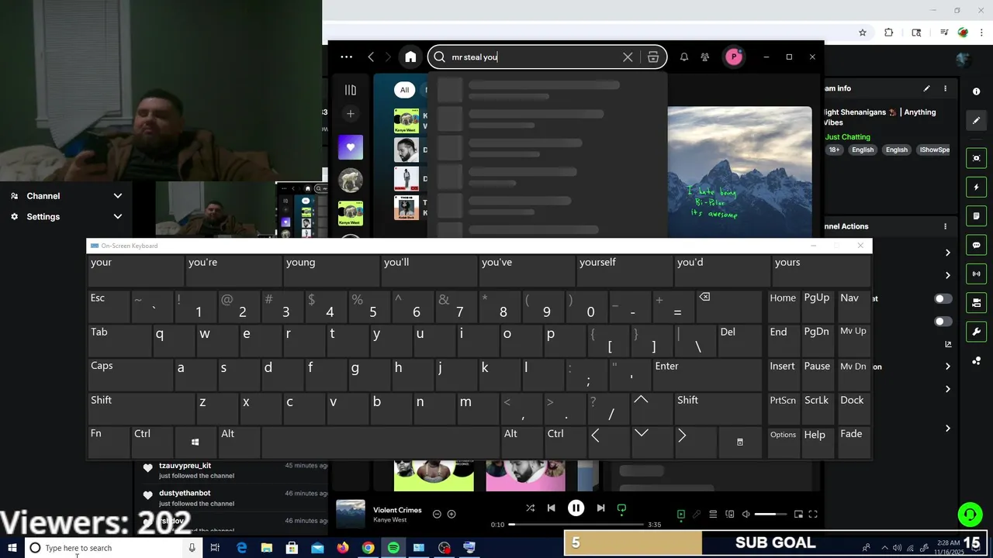
Task: Clear the Spotify search field
Action: [x=628, y=57]
